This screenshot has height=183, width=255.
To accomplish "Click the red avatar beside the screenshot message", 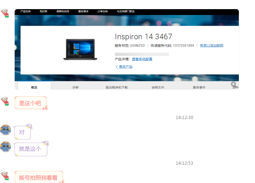I will pos(5,14).
